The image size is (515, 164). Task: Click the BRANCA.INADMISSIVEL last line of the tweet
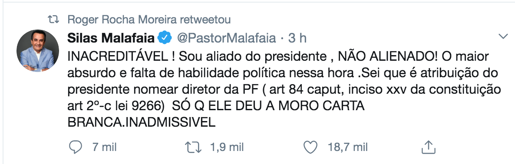point(141,122)
